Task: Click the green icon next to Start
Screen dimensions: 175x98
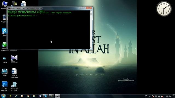Action: 10,96
